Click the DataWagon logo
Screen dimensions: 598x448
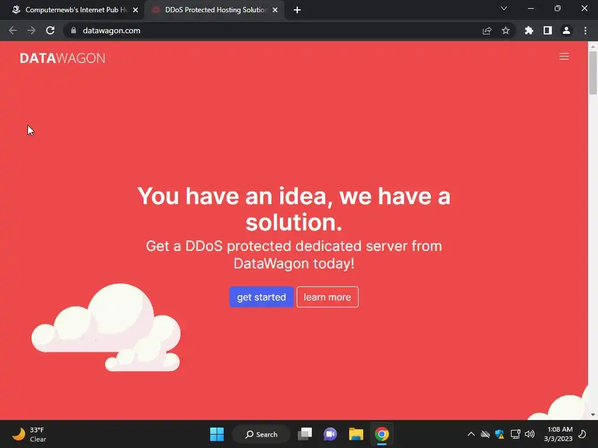[62, 58]
